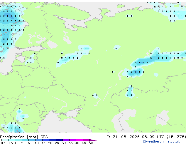Select the 5–10 mm legend color box
Viewport: 186px width, 144px height.
click(x=32, y=140)
